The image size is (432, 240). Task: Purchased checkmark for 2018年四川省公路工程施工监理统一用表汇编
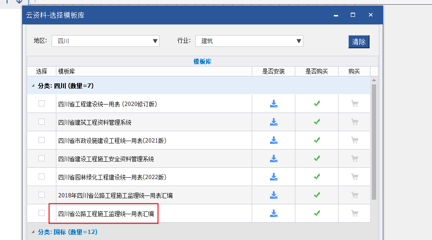tap(317, 195)
